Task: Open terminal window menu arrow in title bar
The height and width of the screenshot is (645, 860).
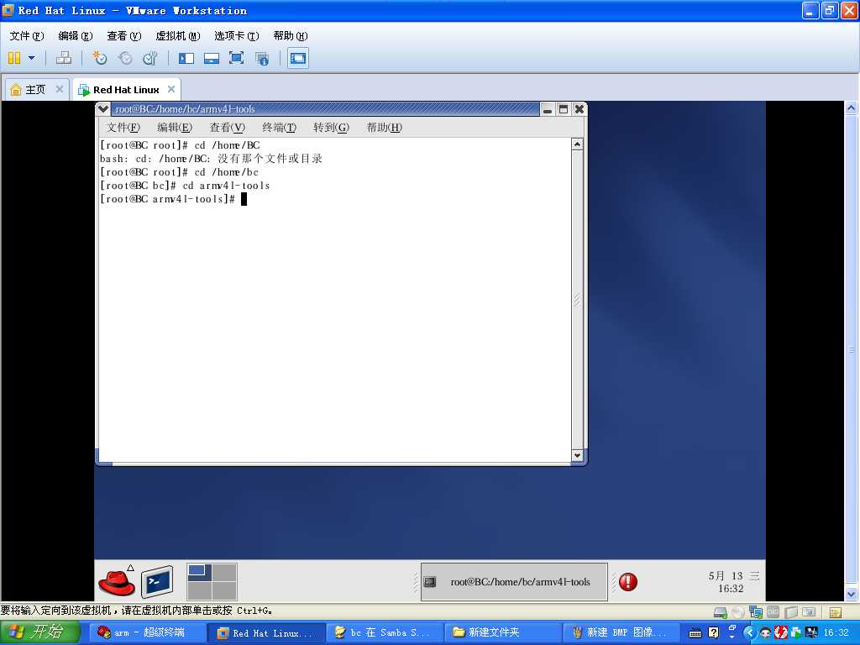Action: pos(103,108)
